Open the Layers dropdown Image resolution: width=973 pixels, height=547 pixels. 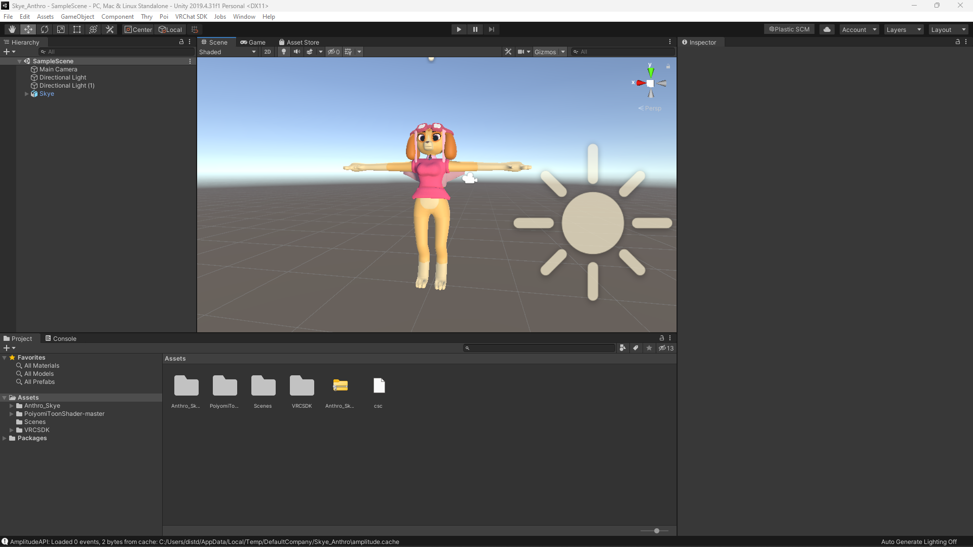tap(903, 29)
